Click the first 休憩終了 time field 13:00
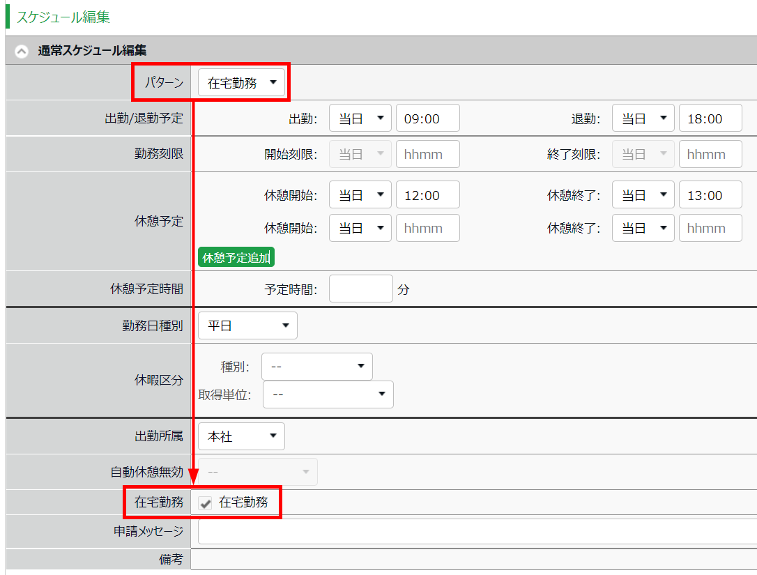Viewport: 757px width, 575px height. [x=710, y=195]
